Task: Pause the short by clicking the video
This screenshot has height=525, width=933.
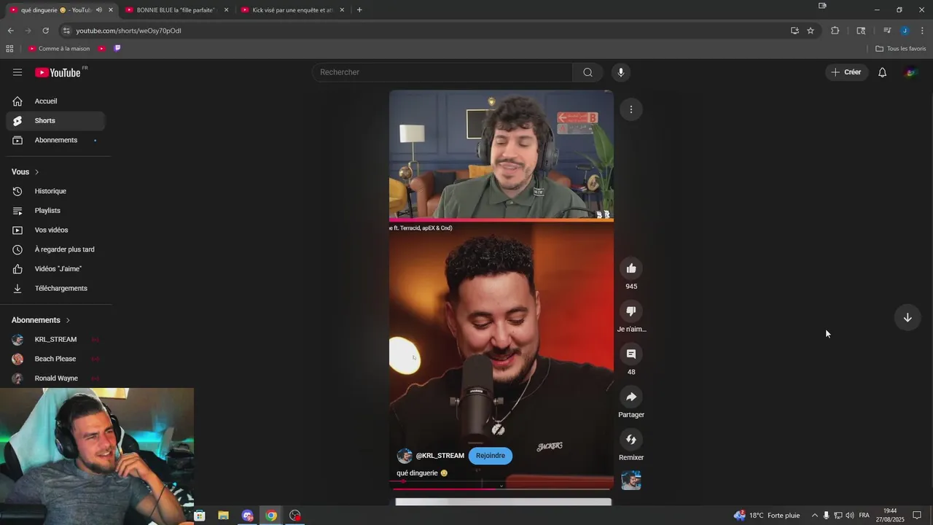Action: click(501, 292)
